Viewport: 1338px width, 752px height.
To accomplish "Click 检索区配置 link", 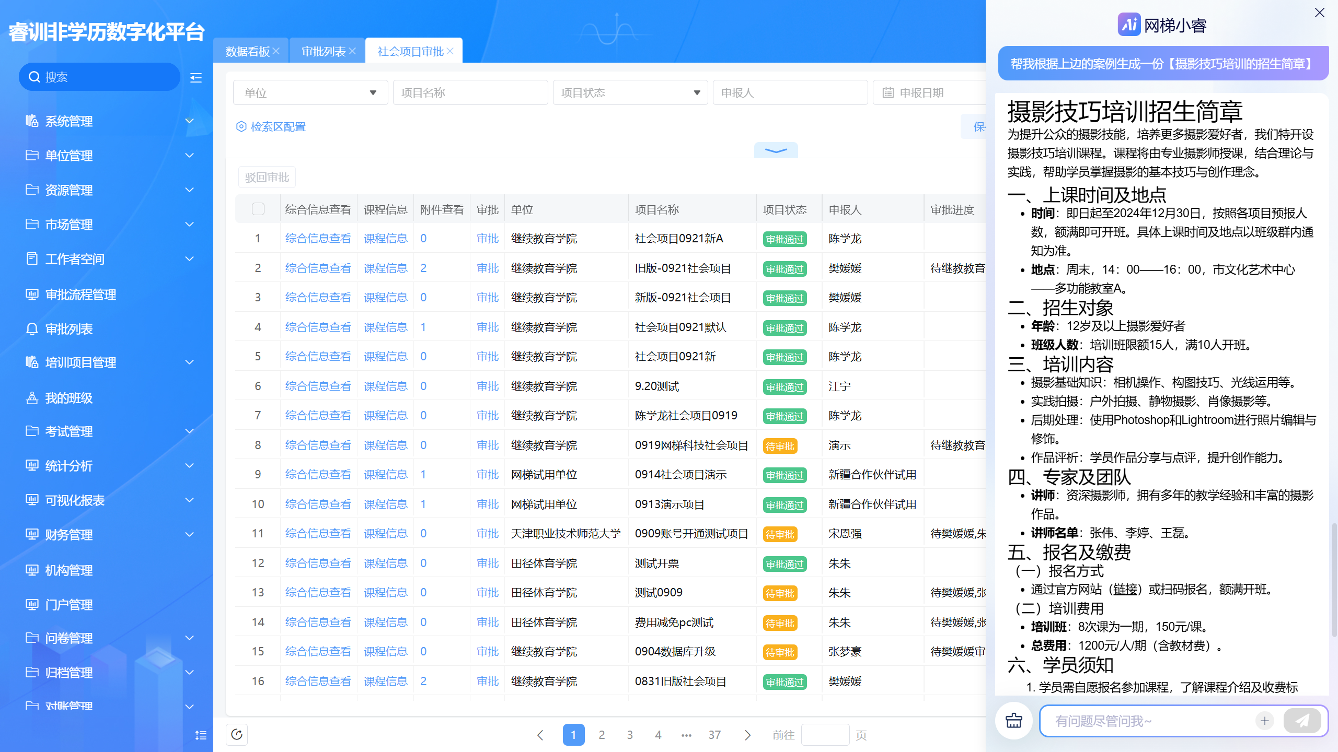I will [278, 127].
